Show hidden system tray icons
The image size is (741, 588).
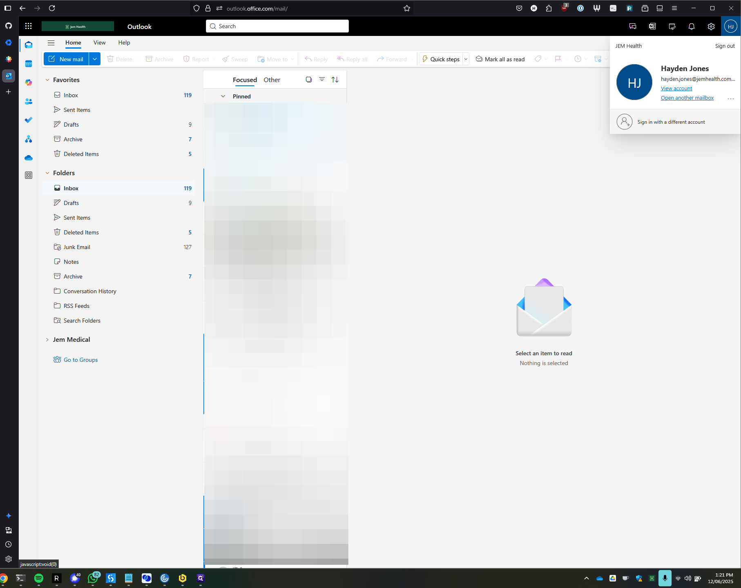point(587,578)
